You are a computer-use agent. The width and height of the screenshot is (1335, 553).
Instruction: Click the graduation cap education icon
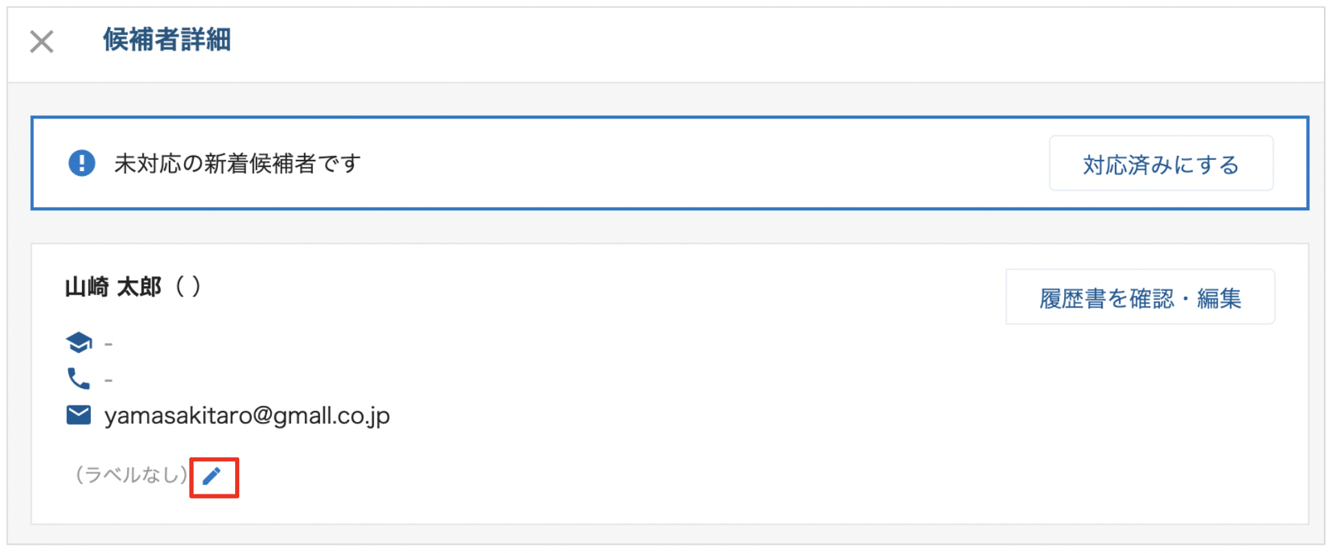79,342
